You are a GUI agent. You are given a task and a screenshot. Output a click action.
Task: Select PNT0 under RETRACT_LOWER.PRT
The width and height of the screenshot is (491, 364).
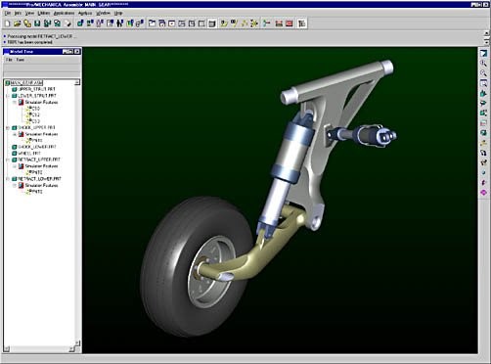[36, 192]
